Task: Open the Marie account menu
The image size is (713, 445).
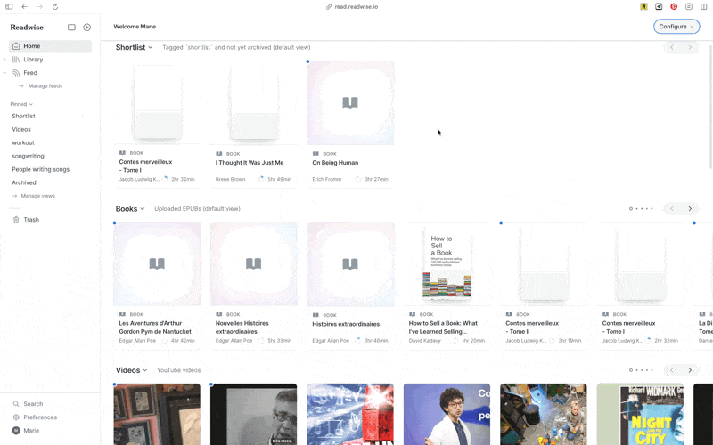Action: pyautogui.click(x=26, y=431)
